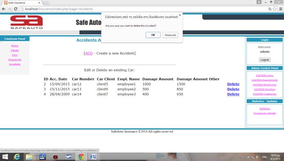This screenshot has height=161, width=284.
Task: Open Clients link in Employee Panel
Action: pyautogui.click(x=15, y=50)
